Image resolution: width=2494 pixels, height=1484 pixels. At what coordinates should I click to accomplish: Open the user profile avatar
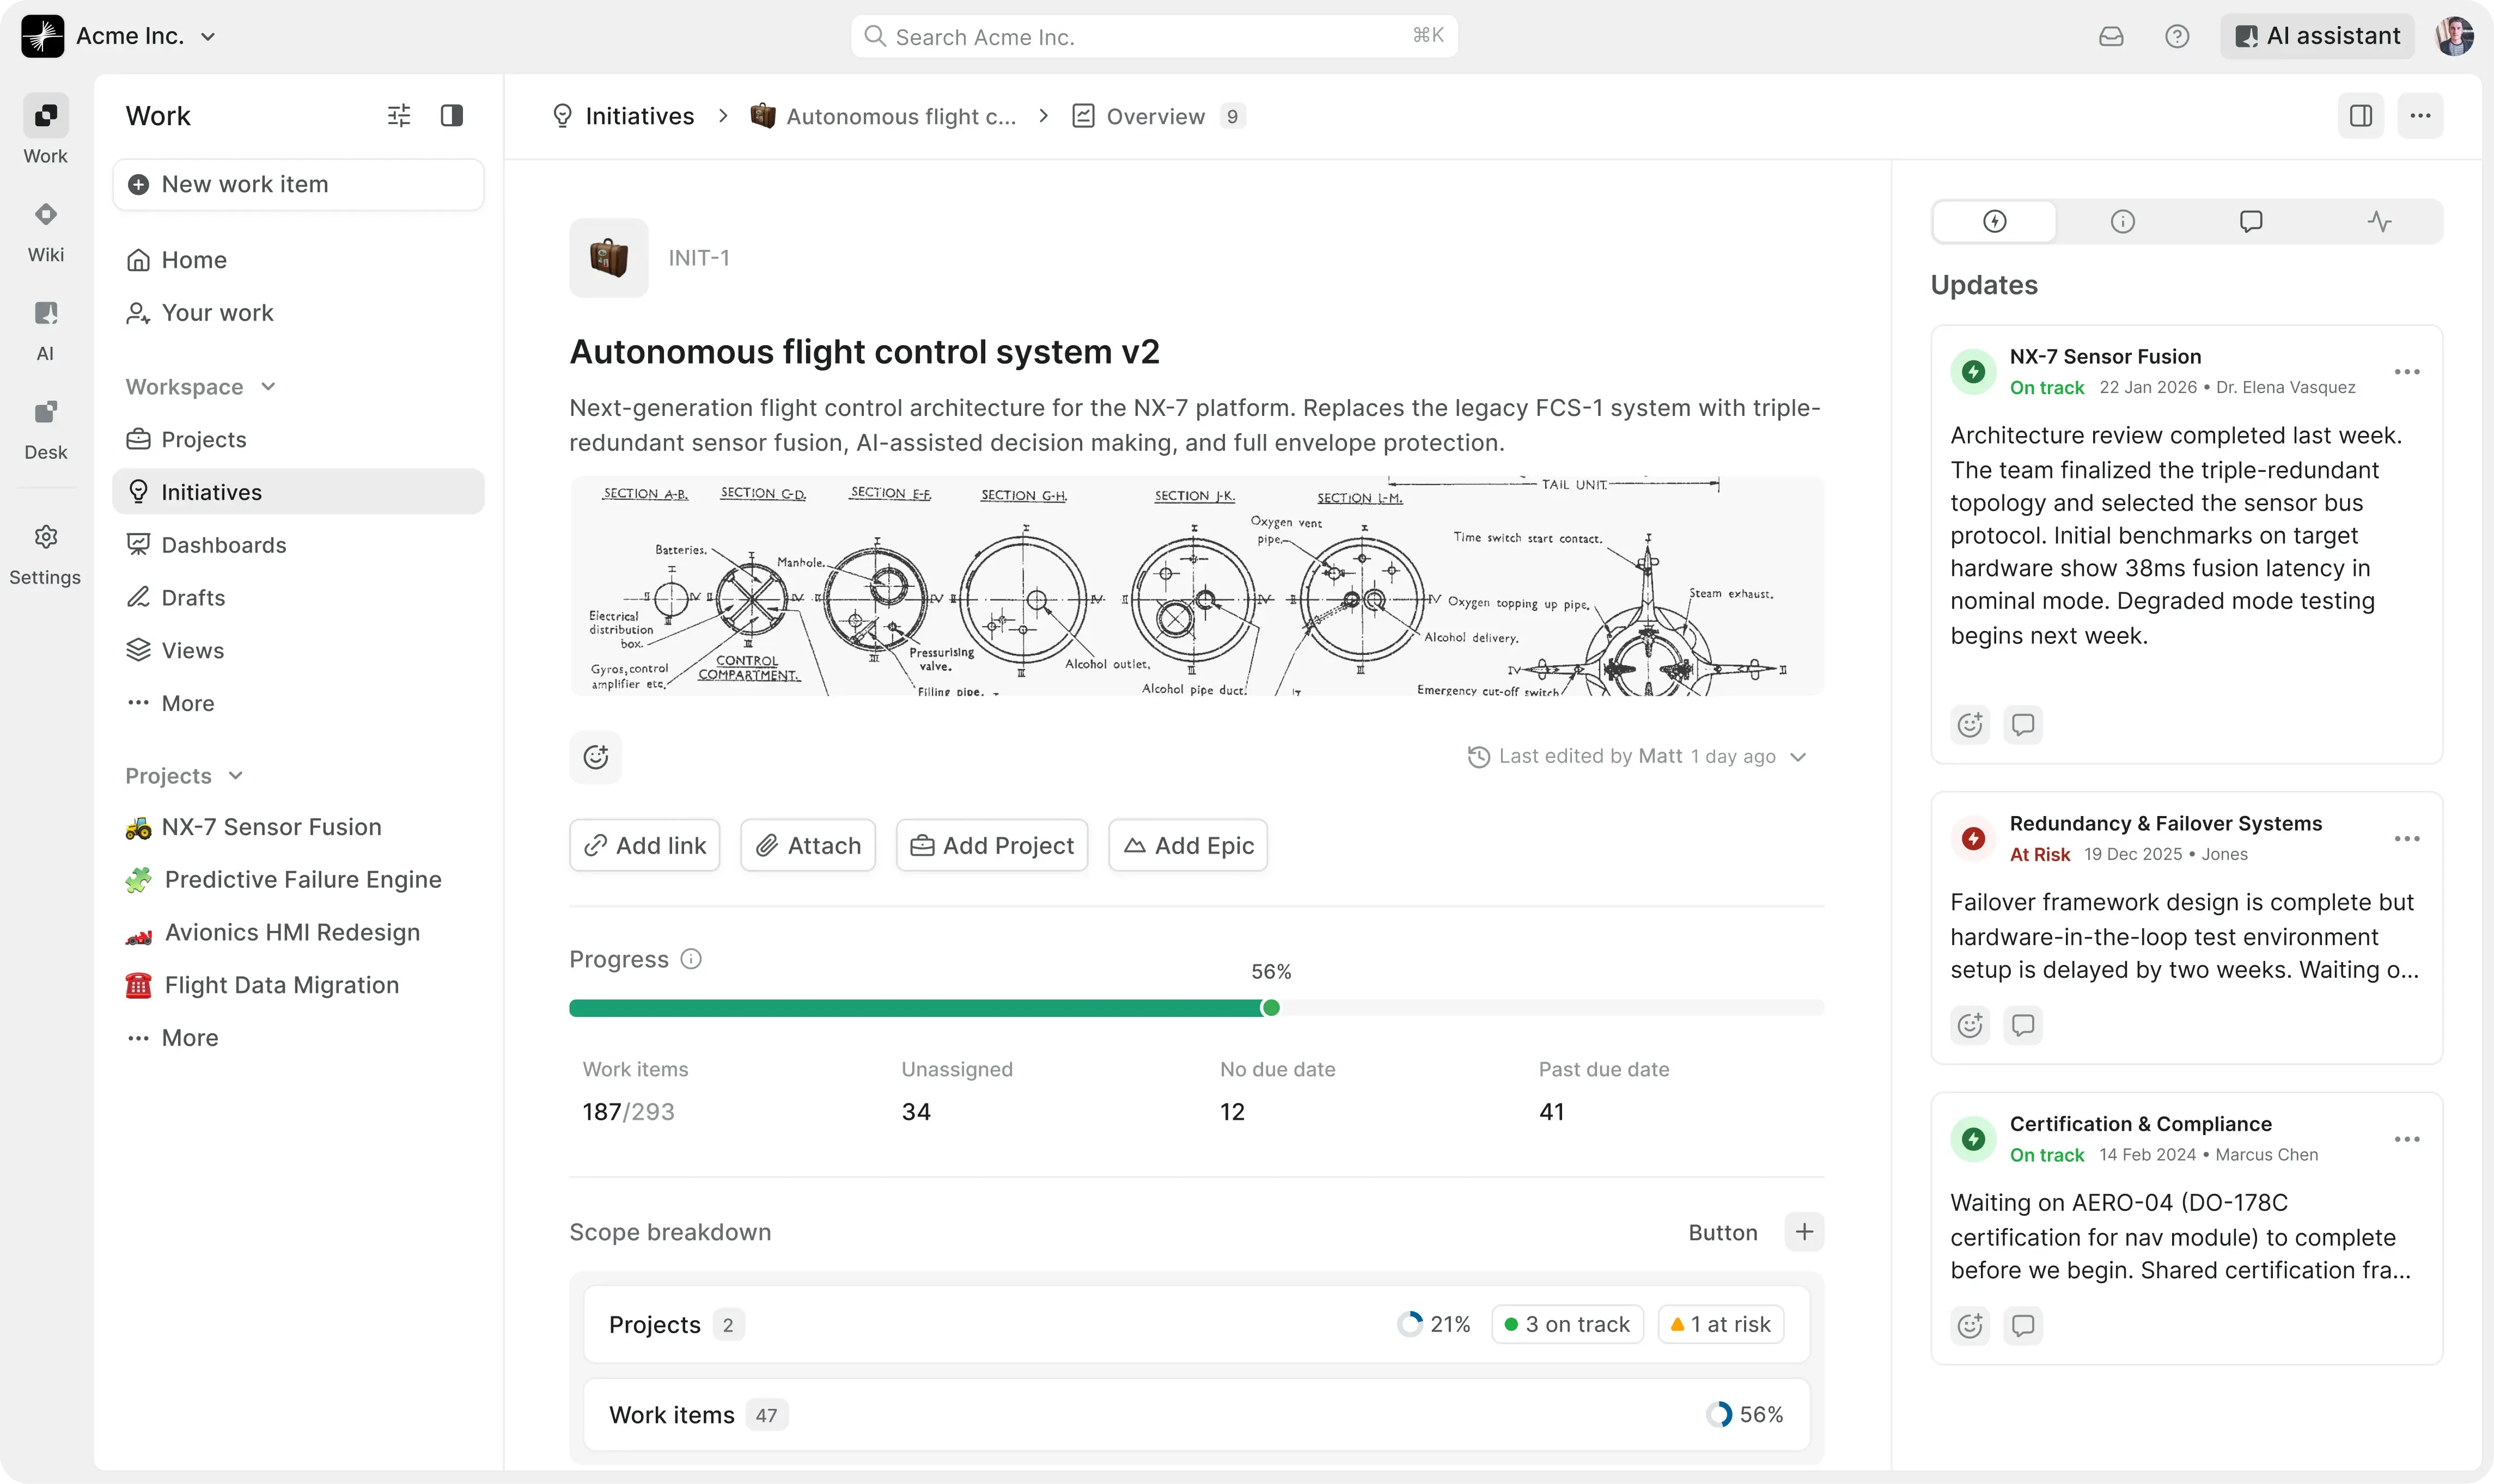tap(2455, 37)
